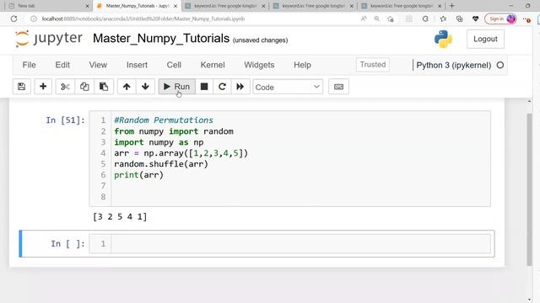540x303 pixels.
Task: Click browser read aloud icon
Action: click(x=364, y=19)
